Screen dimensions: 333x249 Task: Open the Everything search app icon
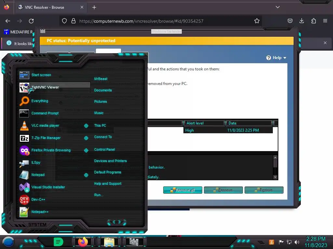pos(24,101)
